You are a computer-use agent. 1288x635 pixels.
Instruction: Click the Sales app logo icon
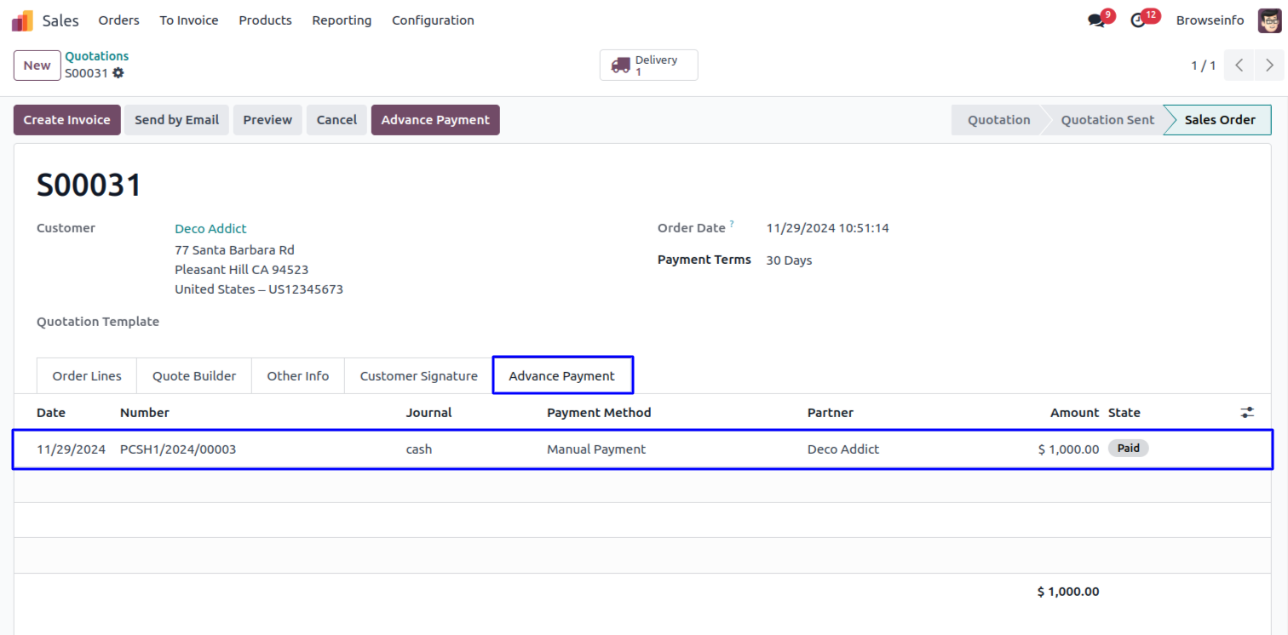point(22,20)
